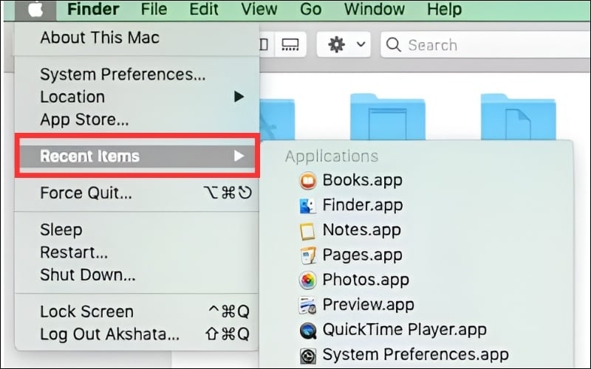
Task: Open the File menu
Action: (154, 9)
